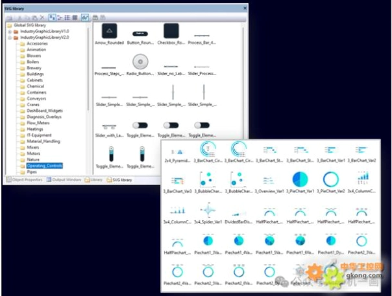This screenshot has height=296, width=392.
Task: Select IndustryGraphicLibraryV1.0 in the tree
Action: coord(45,31)
